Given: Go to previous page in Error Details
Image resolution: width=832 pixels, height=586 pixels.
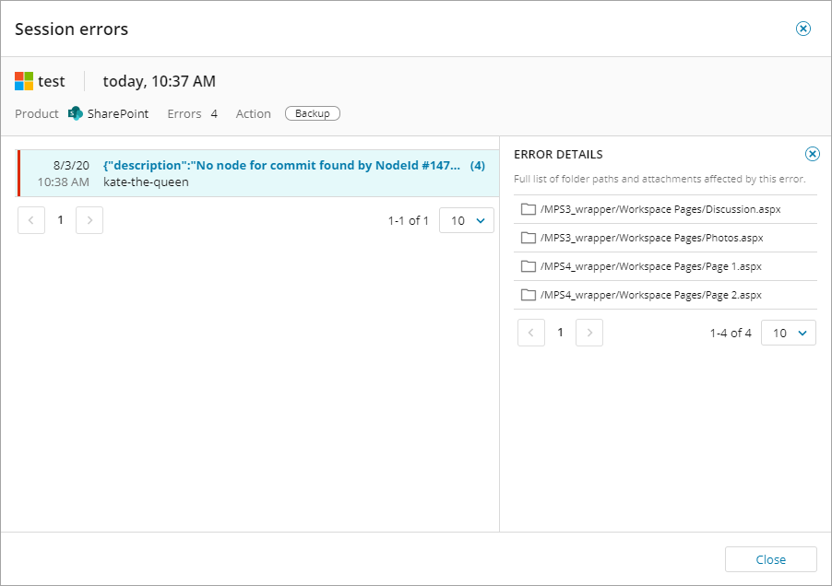Looking at the screenshot, I should click(531, 333).
